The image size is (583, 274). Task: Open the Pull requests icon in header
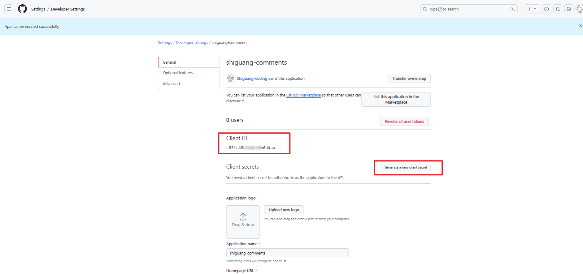pyautogui.click(x=558, y=9)
